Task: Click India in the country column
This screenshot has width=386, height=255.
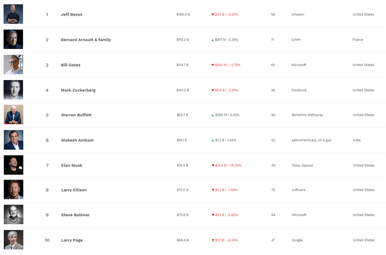Action: click(356, 140)
